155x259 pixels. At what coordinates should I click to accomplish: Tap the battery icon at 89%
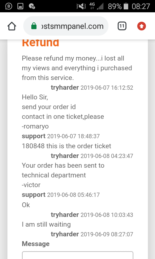point(126,6)
